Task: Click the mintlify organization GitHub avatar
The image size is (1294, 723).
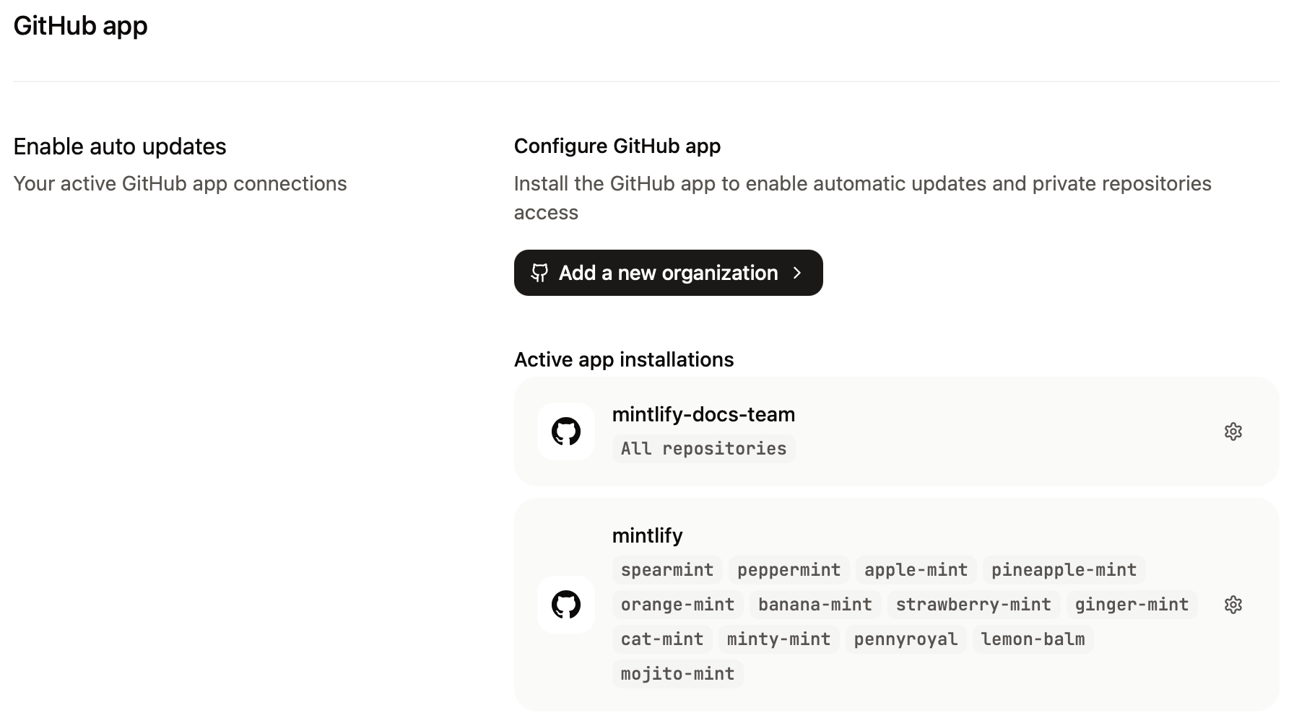Action: [566, 605]
